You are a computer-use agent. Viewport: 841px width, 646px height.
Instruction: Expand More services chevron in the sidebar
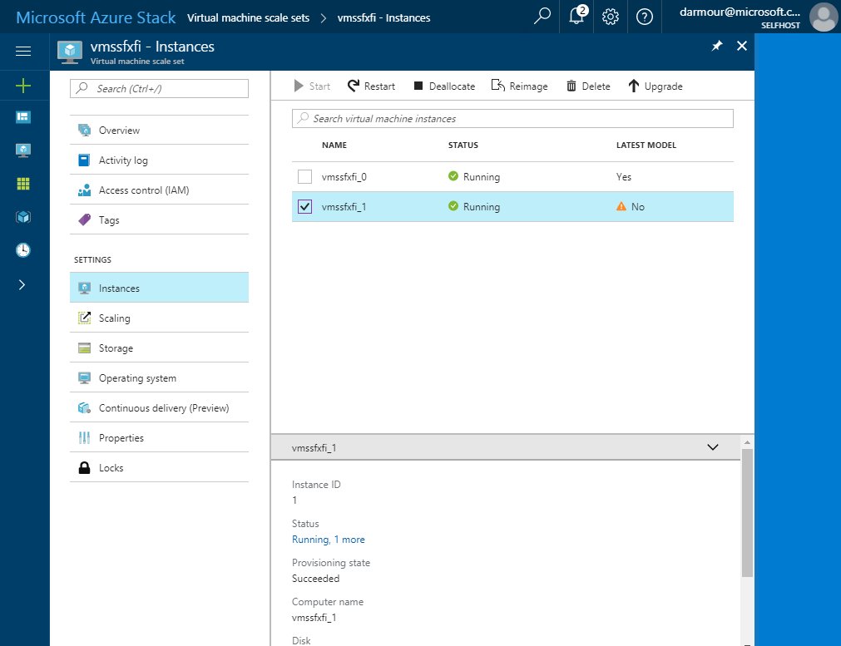click(x=22, y=284)
